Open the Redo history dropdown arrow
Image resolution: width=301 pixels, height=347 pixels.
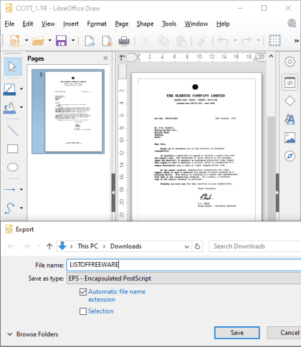(x=258, y=40)
